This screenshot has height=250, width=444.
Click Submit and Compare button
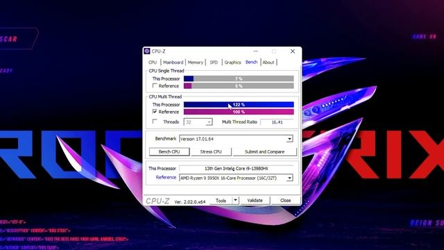[x=264, y=151]
